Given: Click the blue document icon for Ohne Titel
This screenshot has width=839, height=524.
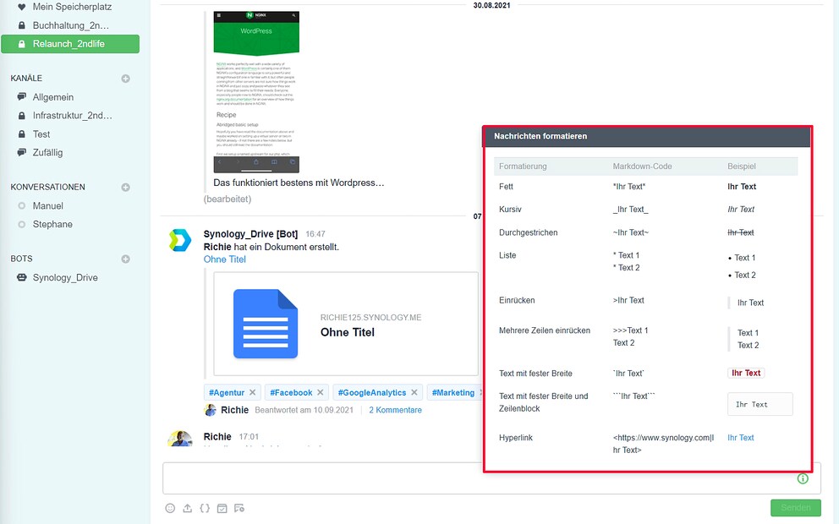Looking at the screenshot, I should pos(266,324).
